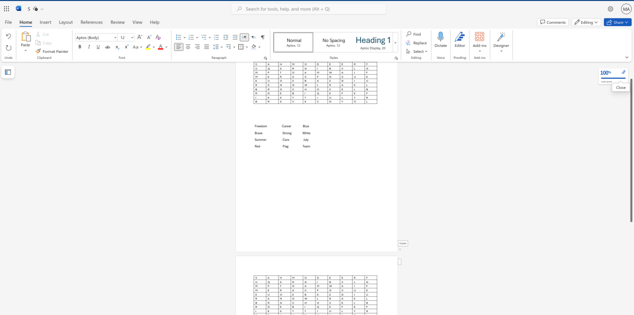Image resolution: width=634 pixels, height=315 pixels.
Task: Switch to the View tab
Action: pyautogui.click(x=137, y=22)
